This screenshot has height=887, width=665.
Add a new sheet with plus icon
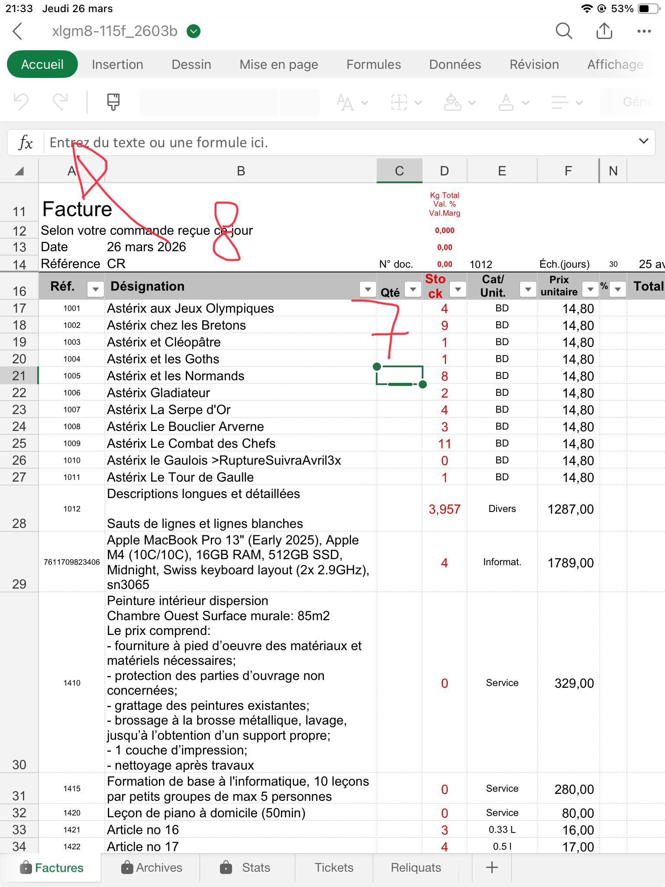tap(492, 868)
